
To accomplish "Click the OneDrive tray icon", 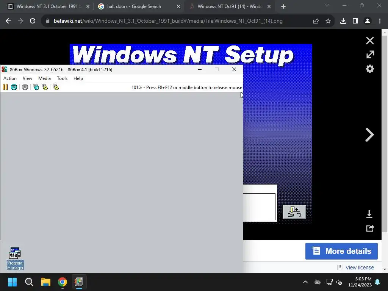I will (318, 282).
